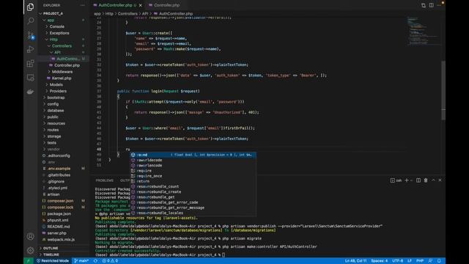
Task: Click the Explorer more actions ellipsis
Action: [83, 5]
